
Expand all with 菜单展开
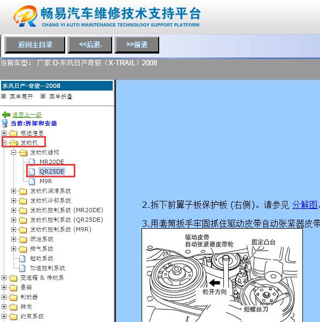[21, 96]
